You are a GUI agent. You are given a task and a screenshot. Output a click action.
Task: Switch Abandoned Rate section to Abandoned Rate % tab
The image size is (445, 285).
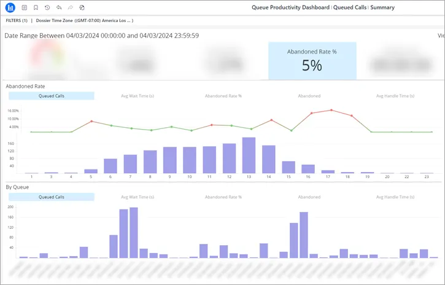223,96
